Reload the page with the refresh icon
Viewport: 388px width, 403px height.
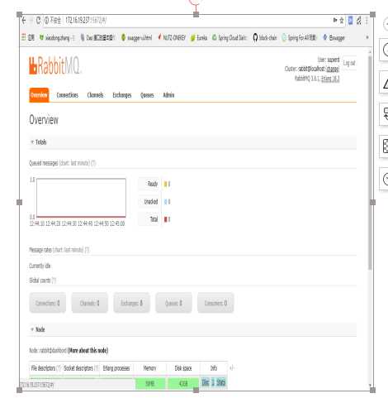(x=39, y=21)
